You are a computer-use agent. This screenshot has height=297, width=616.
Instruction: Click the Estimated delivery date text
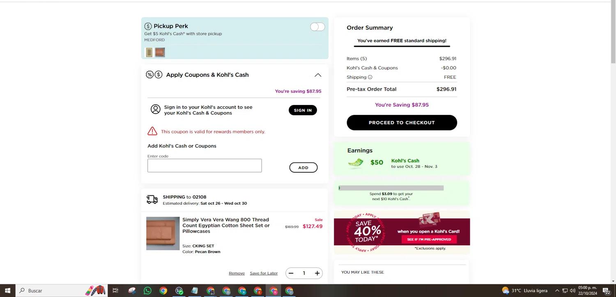tap(205, 203)
